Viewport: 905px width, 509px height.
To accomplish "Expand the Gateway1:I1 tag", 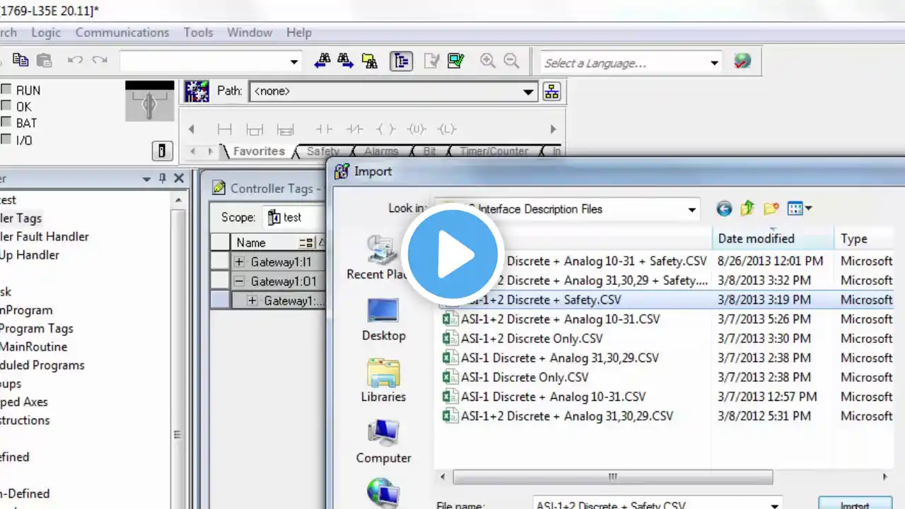I will pos(239,262).
